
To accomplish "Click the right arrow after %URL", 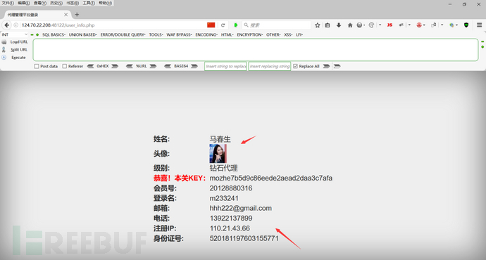I will point(153,66).
